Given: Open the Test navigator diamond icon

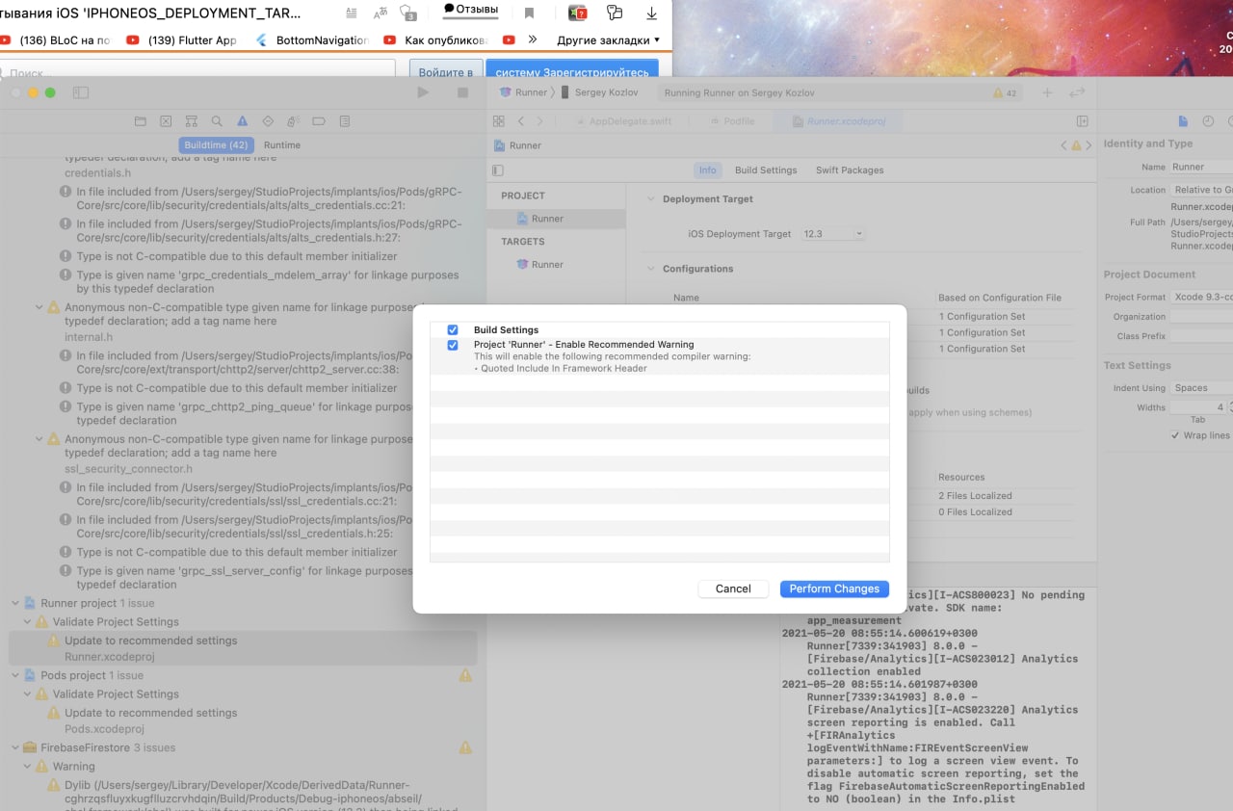Looking at the screenshot, I should pos(268,121).
